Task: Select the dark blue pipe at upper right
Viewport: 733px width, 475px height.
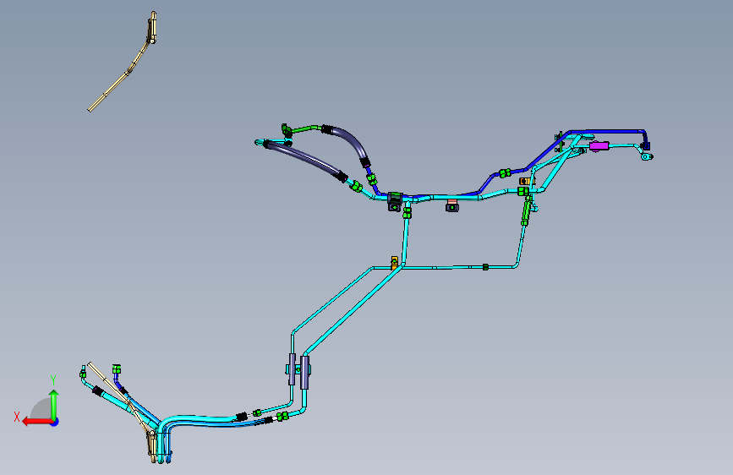Action: click(608, 132)
